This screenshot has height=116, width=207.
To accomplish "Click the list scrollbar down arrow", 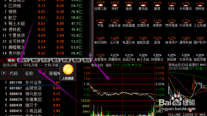I will coord(91,55).
